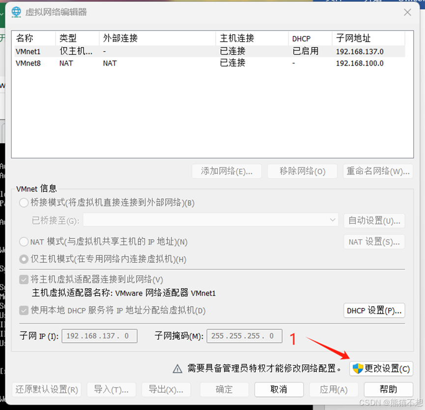Viewport: 425px width, 410px height.
Task: Click the 确定 button
Action: click(x=224, y=389)
